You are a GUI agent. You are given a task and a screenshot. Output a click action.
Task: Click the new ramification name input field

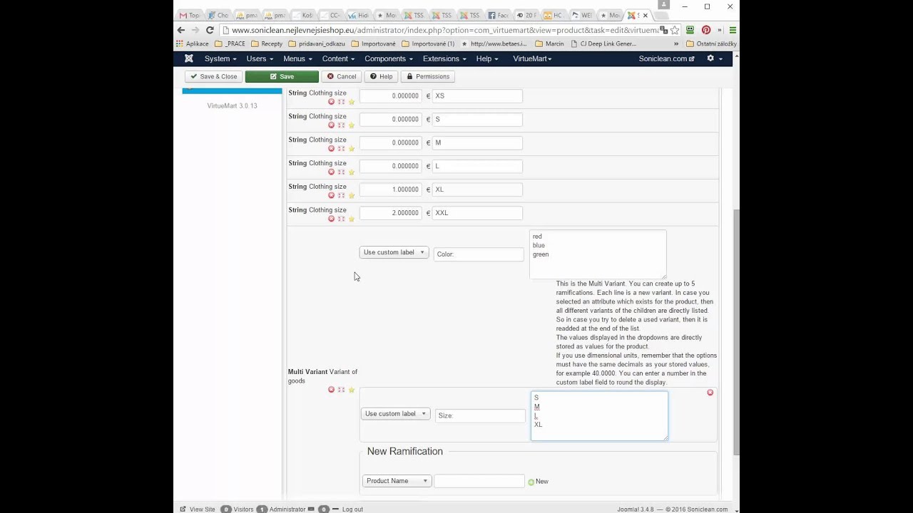[x=479, y=481]
